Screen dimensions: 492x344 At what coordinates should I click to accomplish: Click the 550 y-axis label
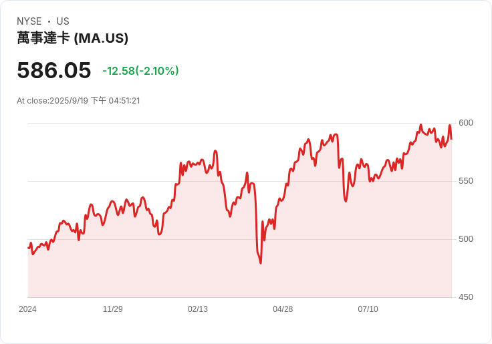[466, 181]
